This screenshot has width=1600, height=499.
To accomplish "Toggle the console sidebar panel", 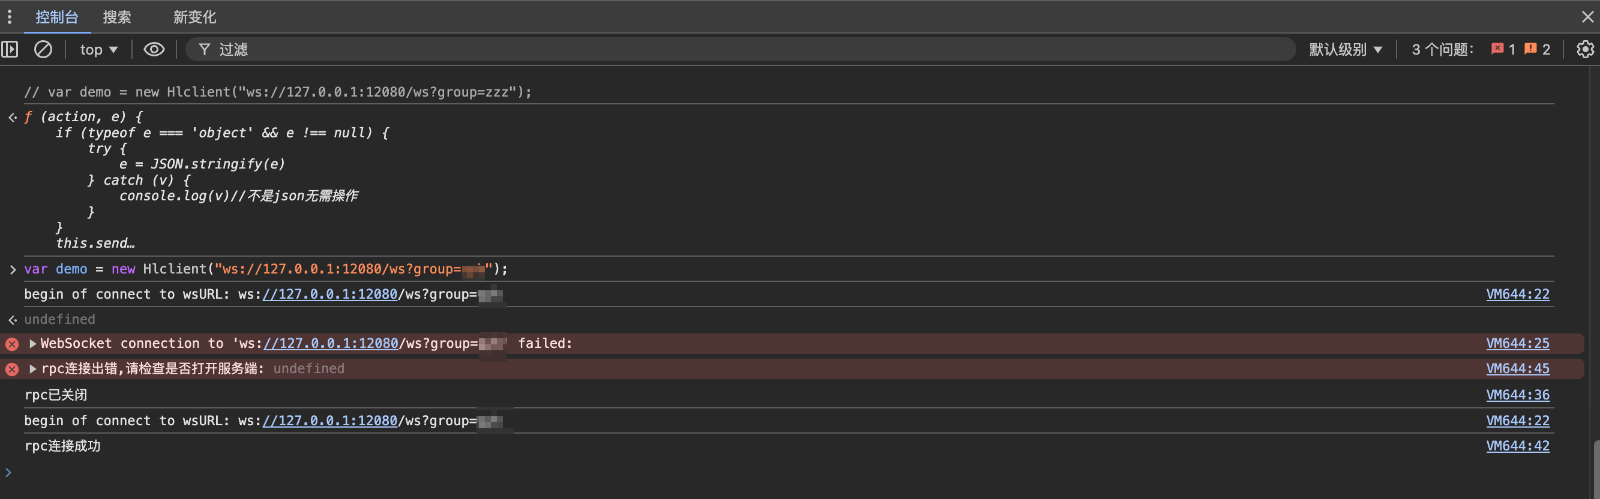I will [10, 49].
